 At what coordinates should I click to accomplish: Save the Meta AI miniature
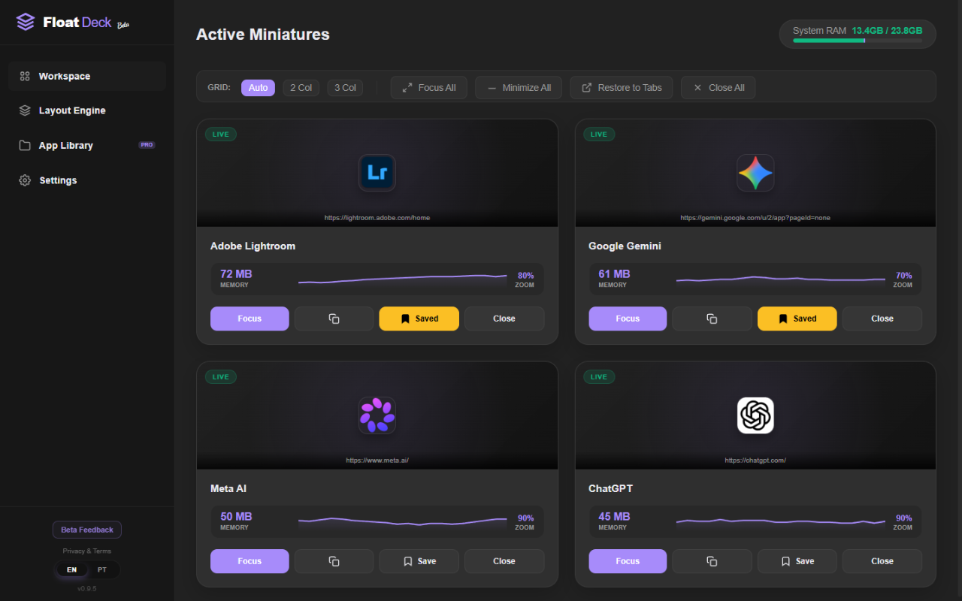(419, 561)
